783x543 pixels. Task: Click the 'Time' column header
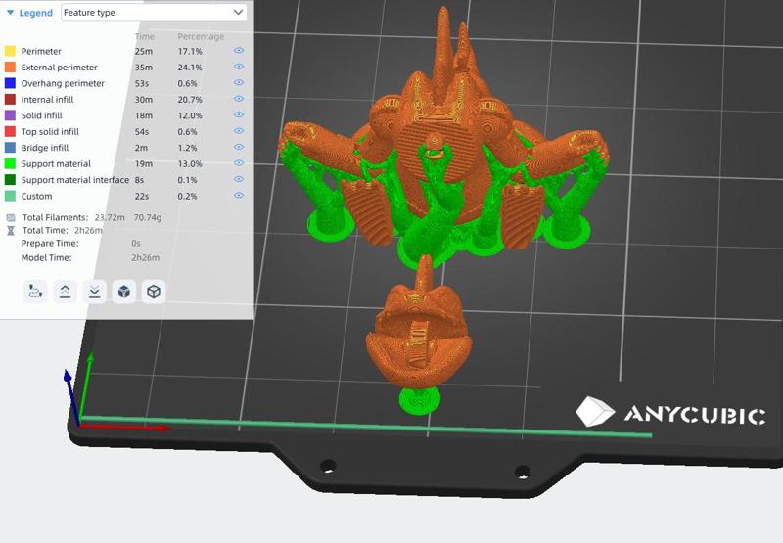(x=145, y=36)
